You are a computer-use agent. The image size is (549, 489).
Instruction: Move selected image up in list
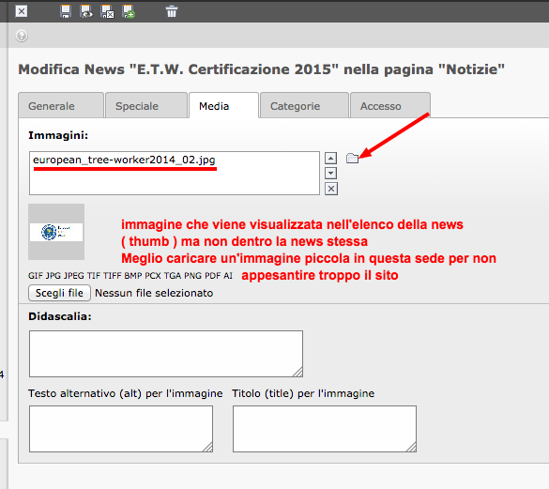(331, 159)
